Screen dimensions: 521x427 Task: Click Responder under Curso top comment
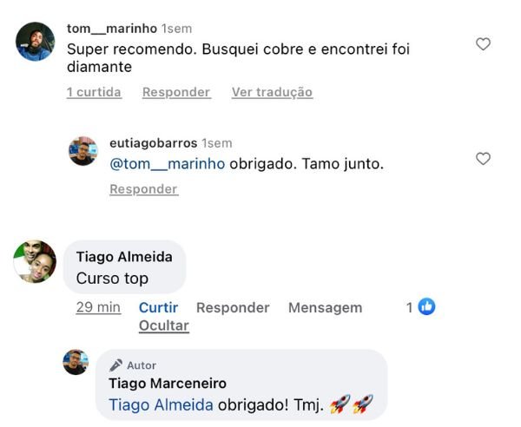tap(233, 307)
